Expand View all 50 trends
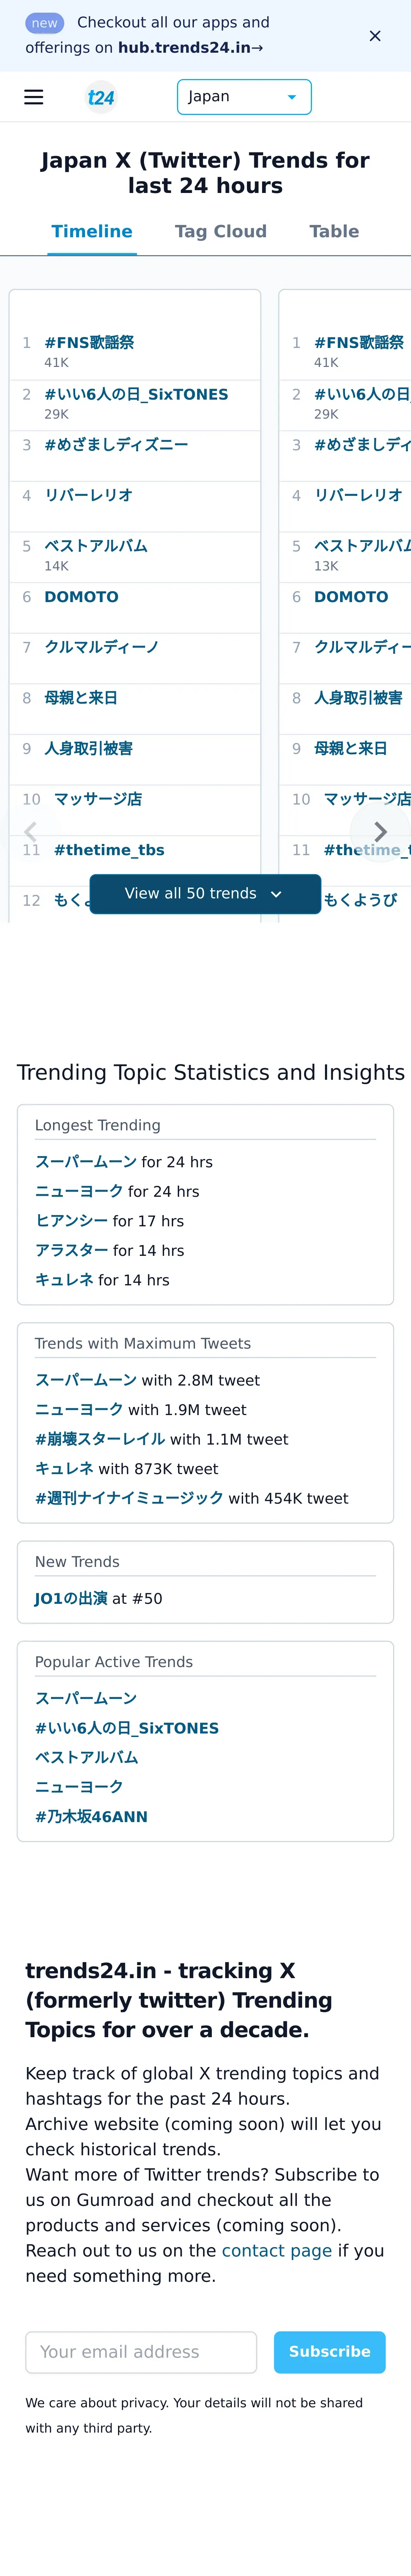411x2576 pixels. point(205,893)
